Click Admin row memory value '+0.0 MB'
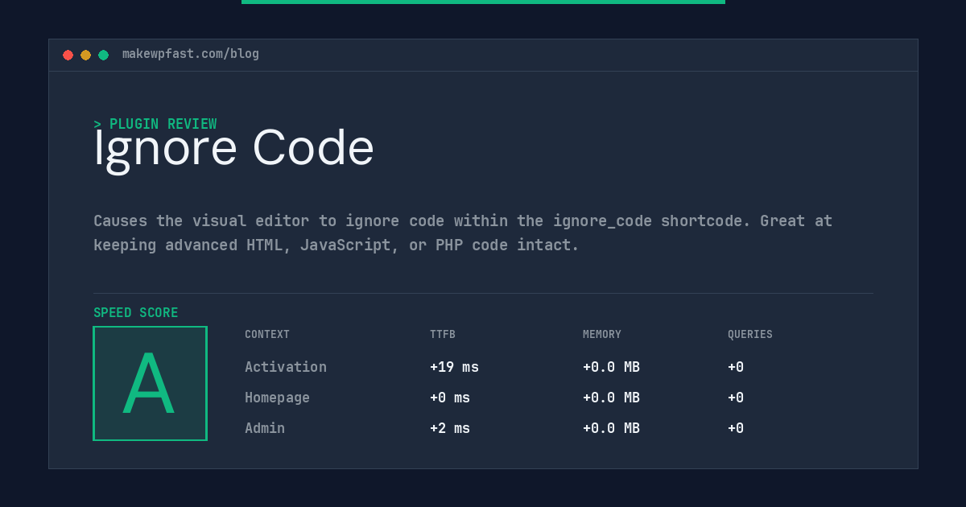Viewport: 966px width, 507px height. click(611, 428)
